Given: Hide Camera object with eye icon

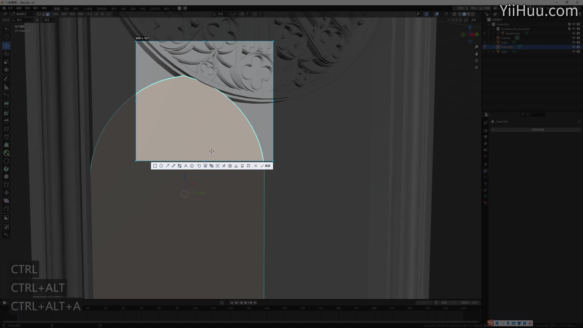Looking at the screenshot, I should (574, 38).
